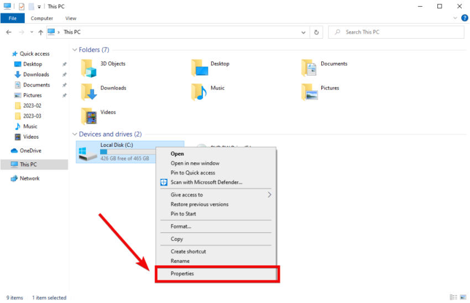470x303 pixels.
Task: Select Pictures in the navigation pane
Action: (33, 95)
